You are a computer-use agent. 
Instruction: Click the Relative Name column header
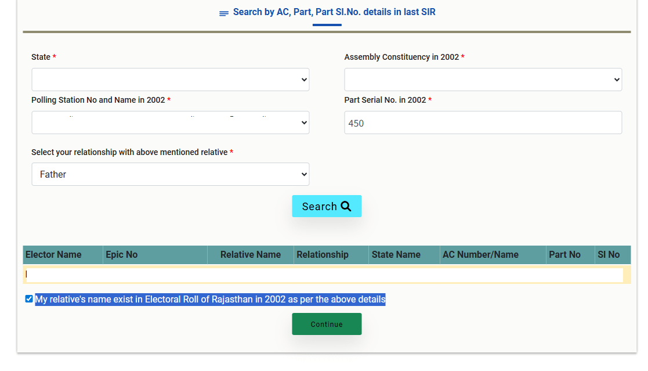click(250, 255)
